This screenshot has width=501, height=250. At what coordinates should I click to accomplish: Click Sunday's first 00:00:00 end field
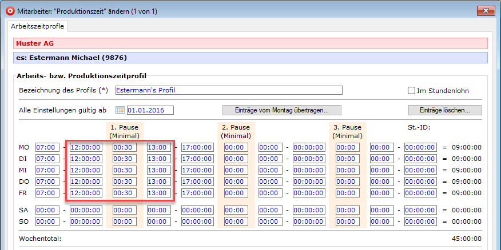(86, 221)
